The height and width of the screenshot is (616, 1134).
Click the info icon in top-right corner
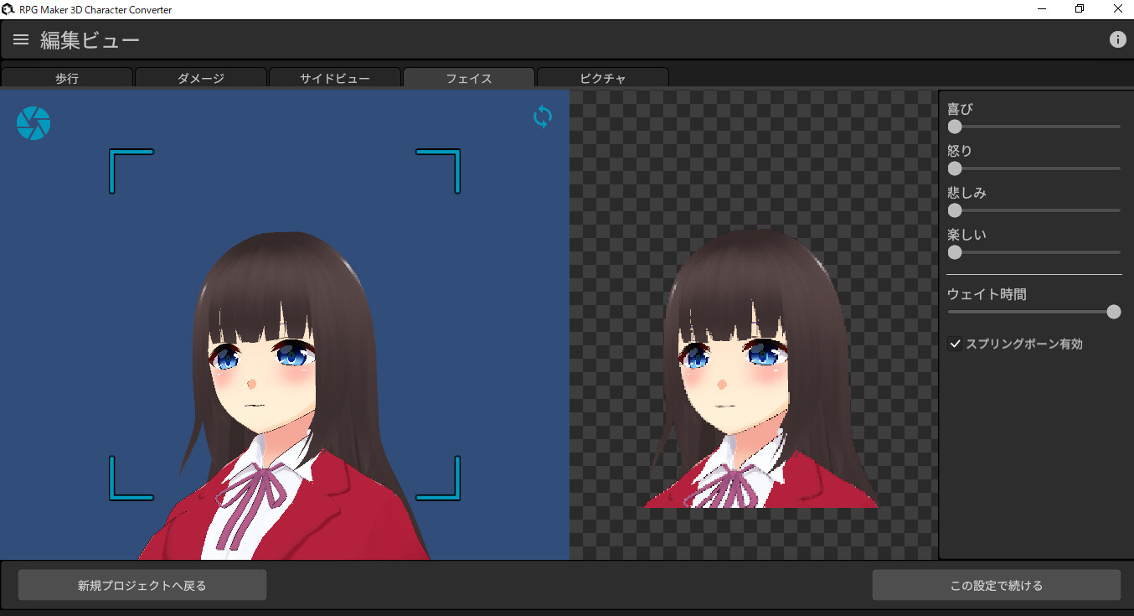(x=1118, y=39)
